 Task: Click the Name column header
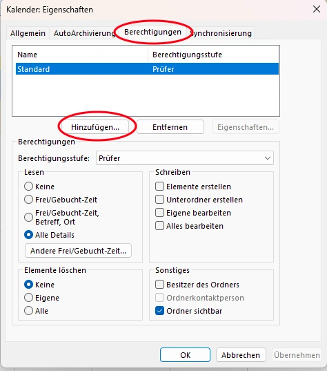click(81, 55)
